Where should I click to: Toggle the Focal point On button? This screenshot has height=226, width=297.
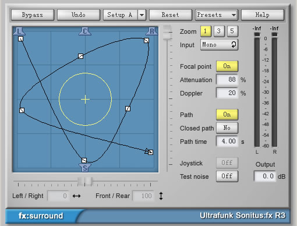227,66
